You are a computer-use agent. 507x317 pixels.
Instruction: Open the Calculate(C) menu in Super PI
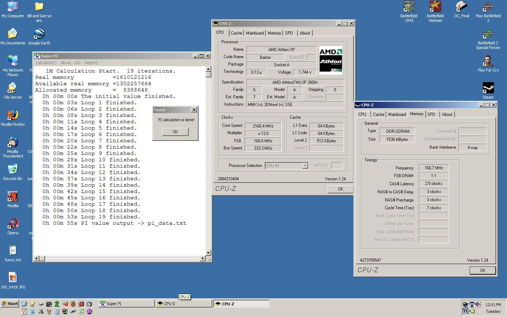(x=46, y=63)
